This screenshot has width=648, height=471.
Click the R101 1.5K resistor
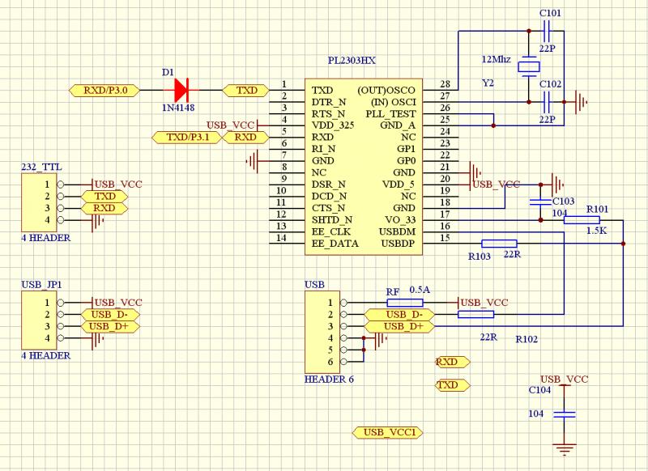point(582,219)
